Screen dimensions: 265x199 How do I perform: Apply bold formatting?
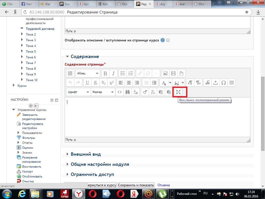click(x=105, y=73)
